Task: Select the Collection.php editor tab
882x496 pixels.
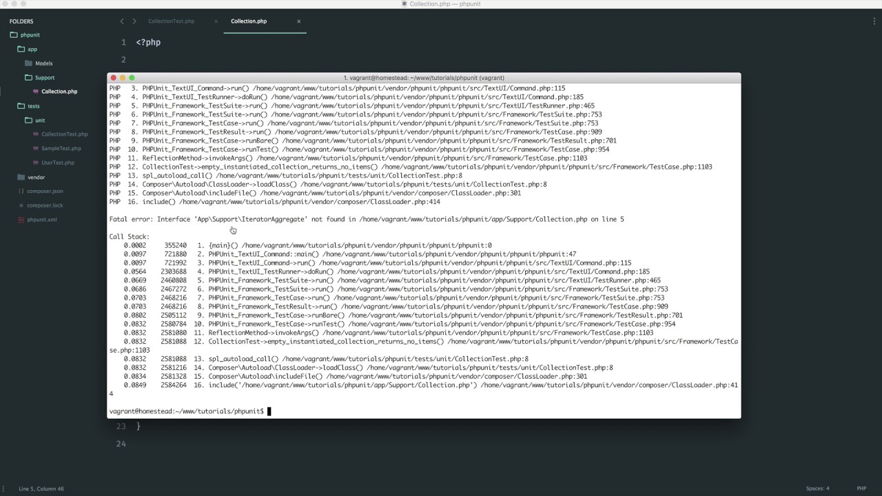Action: 249,21
